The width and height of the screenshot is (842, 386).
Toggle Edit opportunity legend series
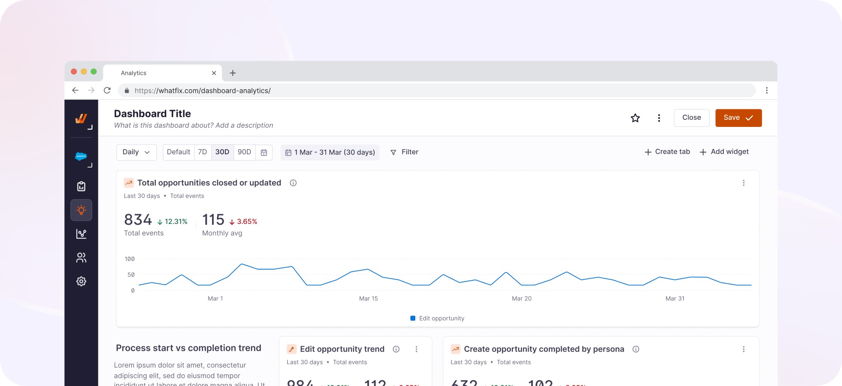coord(437,318)
